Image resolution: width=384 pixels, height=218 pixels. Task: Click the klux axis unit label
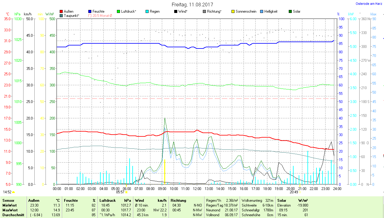[373, 14]
